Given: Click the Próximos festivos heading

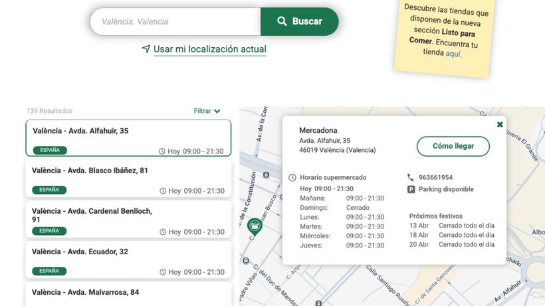Looking at the screenshot, I should point(436,216).
